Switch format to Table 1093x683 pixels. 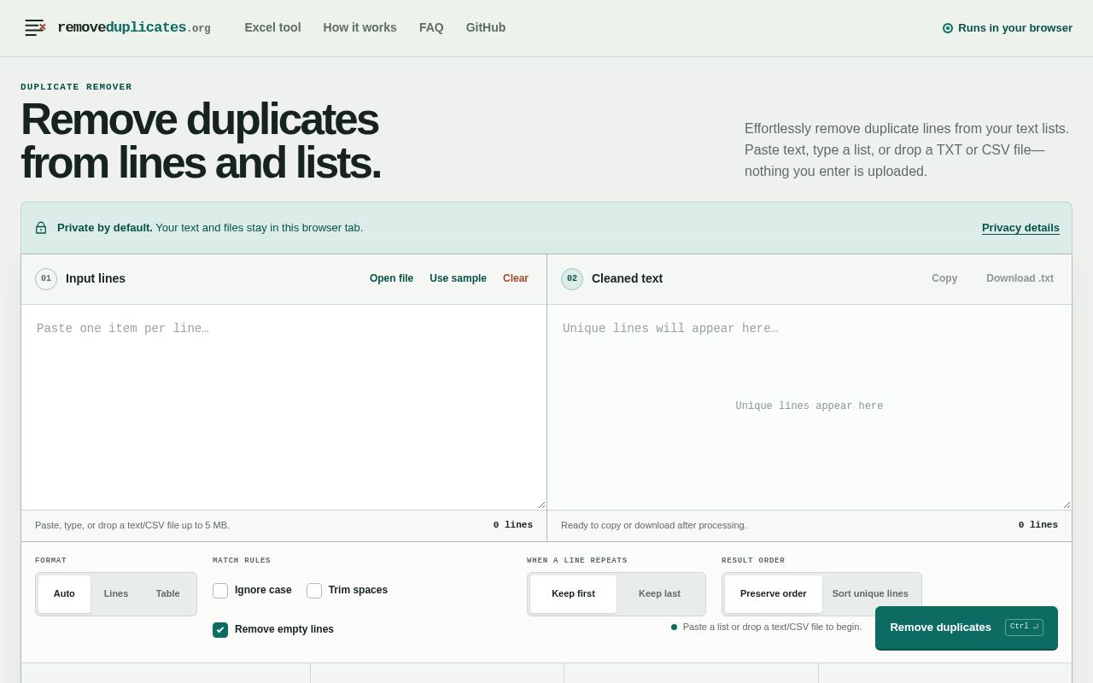click(x=168, y=594)
